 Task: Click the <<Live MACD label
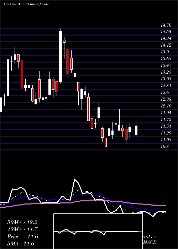[x=150, y=240]
